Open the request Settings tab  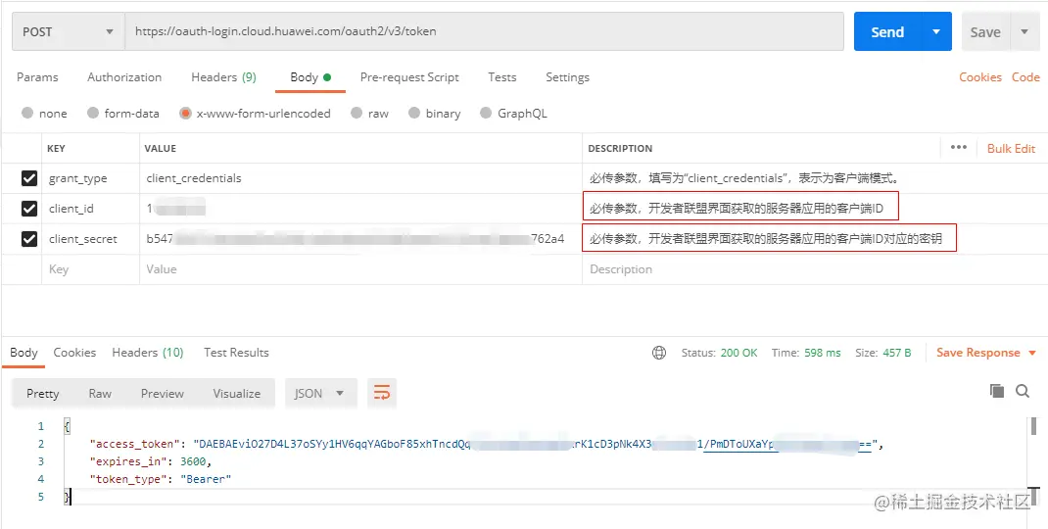(x=567, y=77)
